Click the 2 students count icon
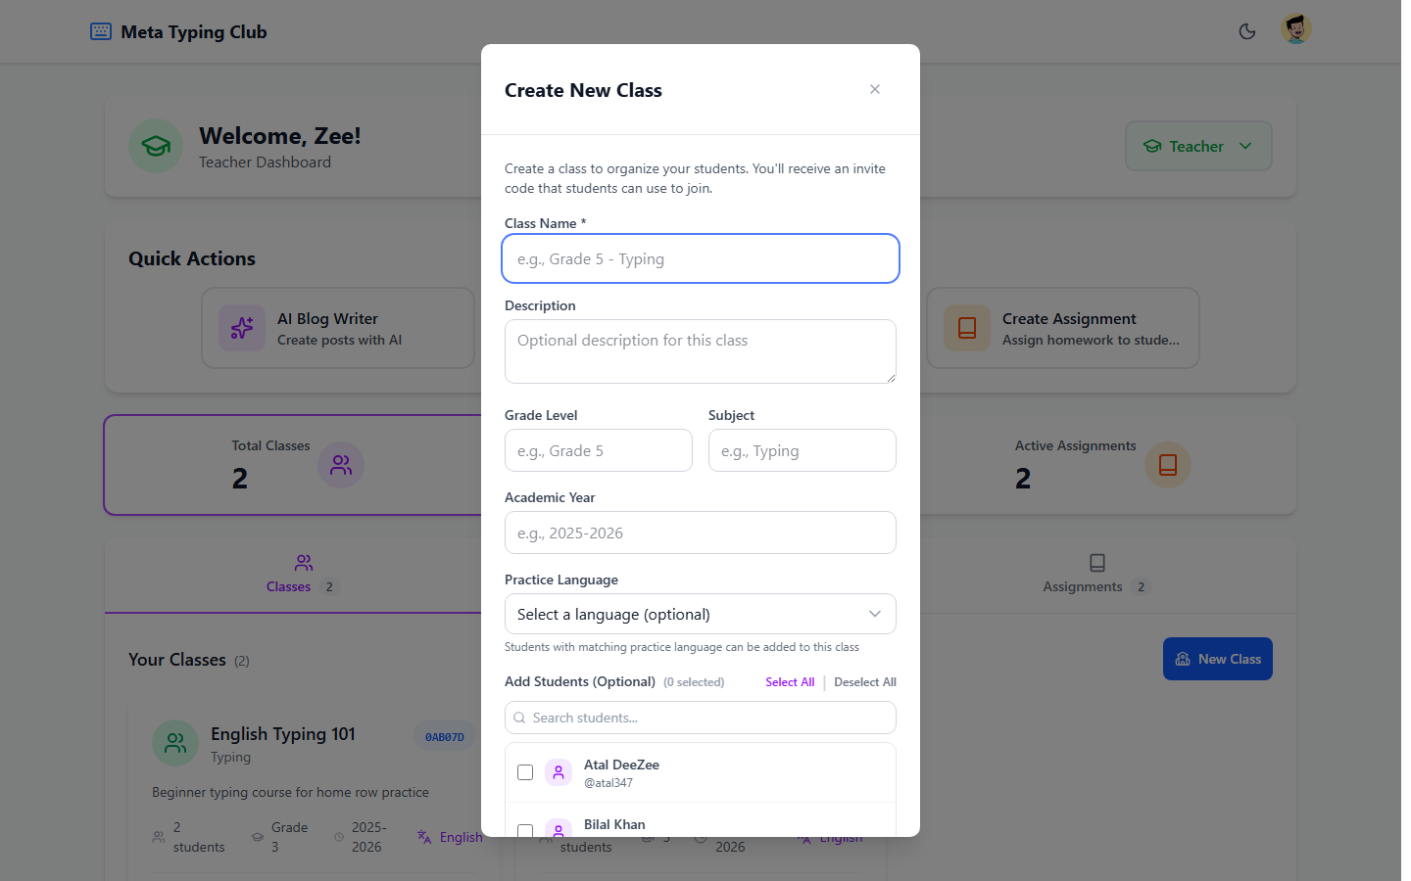1411x881 pixels. [159, 837]
